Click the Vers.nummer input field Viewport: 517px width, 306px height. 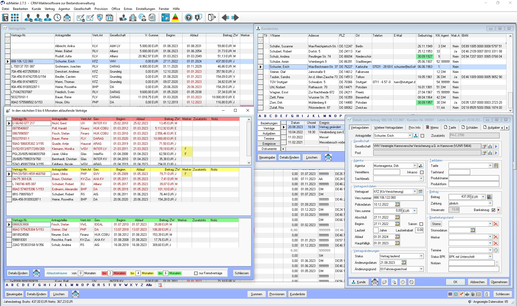[398, 198]
